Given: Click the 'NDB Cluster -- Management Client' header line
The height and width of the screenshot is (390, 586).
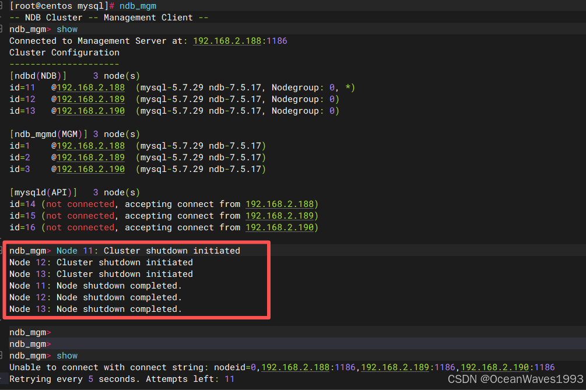Looking at the screenshot, I should pyautogui.click(x=109, y=17).
